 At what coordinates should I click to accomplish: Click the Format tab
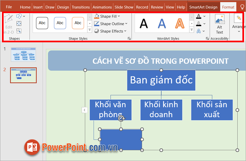point(228,7)
